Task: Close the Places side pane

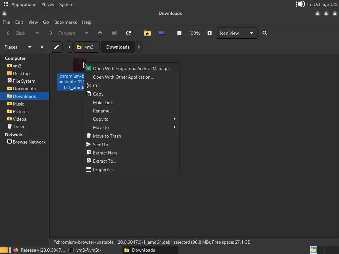Action: tap(42, 47)
